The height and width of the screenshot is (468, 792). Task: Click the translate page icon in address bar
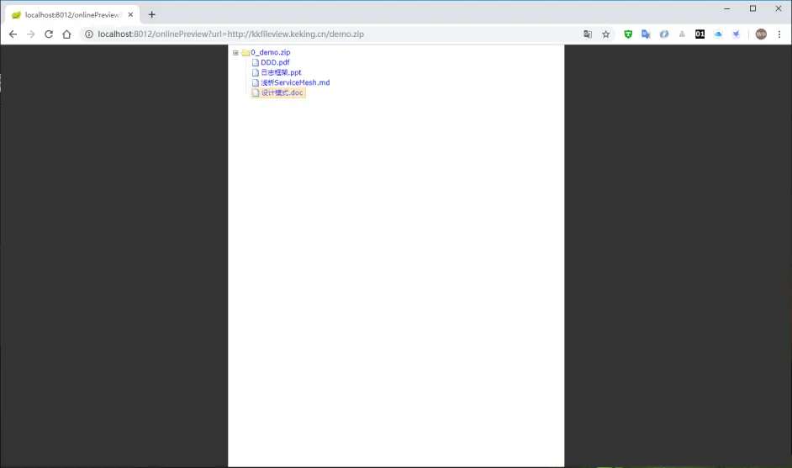[x=588, y=34]
